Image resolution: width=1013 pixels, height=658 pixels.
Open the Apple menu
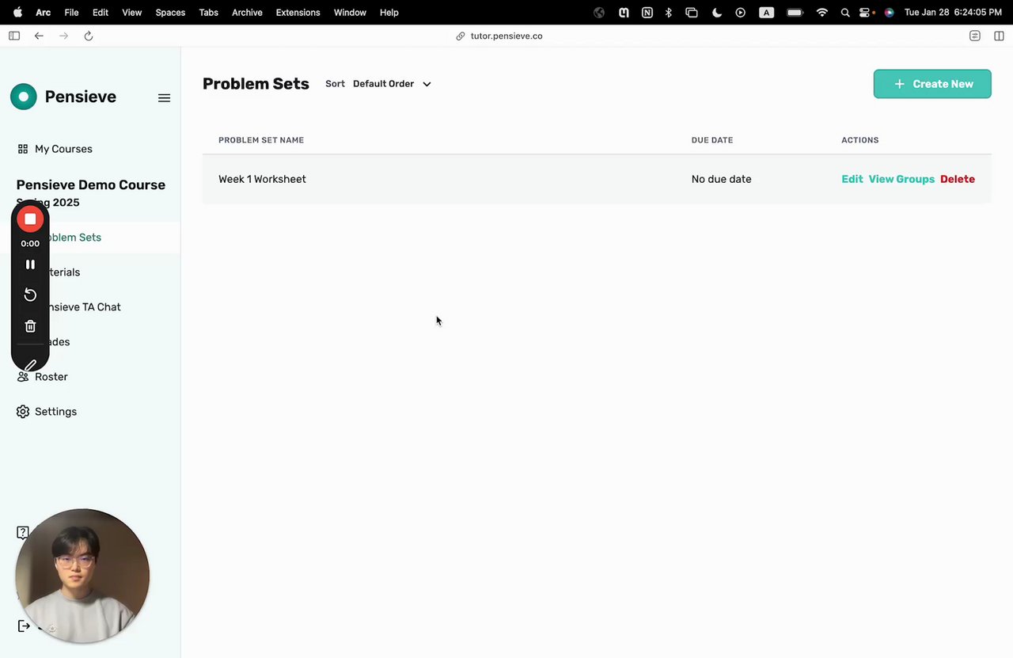click(17, 13)
